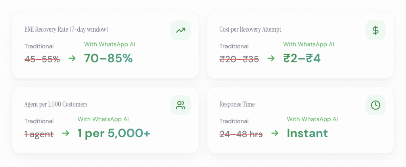Click the struck-through ₹20–₹35 value

pos(239,59)
